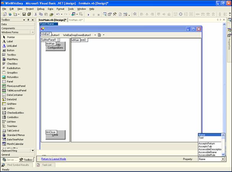232x172 pixels.
Task: Click the form's WinBar document icon
Action: coord(99,35)
